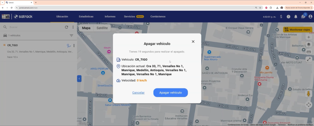Open the CR_TIGO three-dot menu
The image size is (314, 126).
click(74, 46)
